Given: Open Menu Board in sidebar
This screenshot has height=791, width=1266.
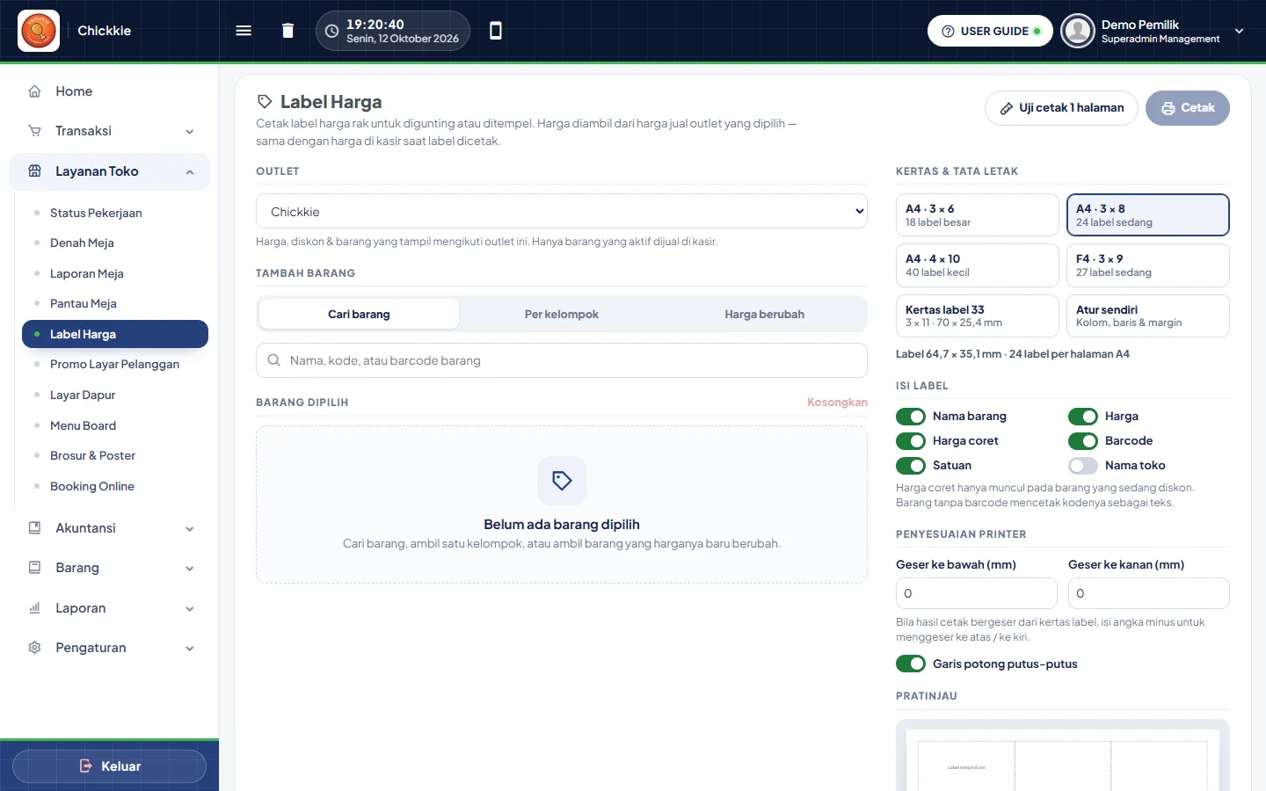Looking at the screenshot, I should pyautogui.click(x=115, y=425).
